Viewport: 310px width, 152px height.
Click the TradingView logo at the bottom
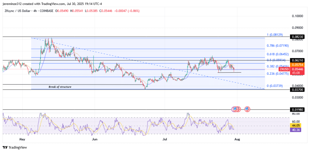[x=15, y=147]
